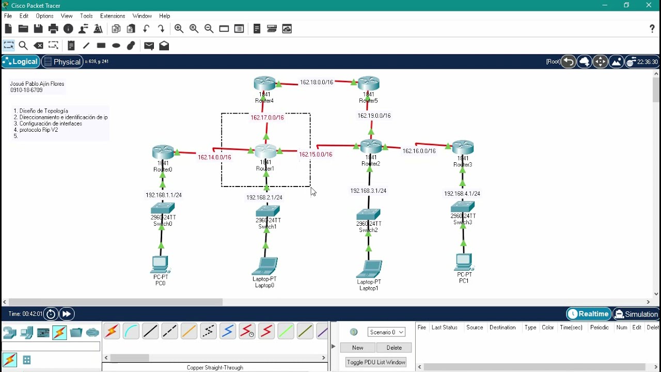The width and height of the screenshot is (661, 372).
Task: Print the topology with the printer icon
Action: (53, 29)
